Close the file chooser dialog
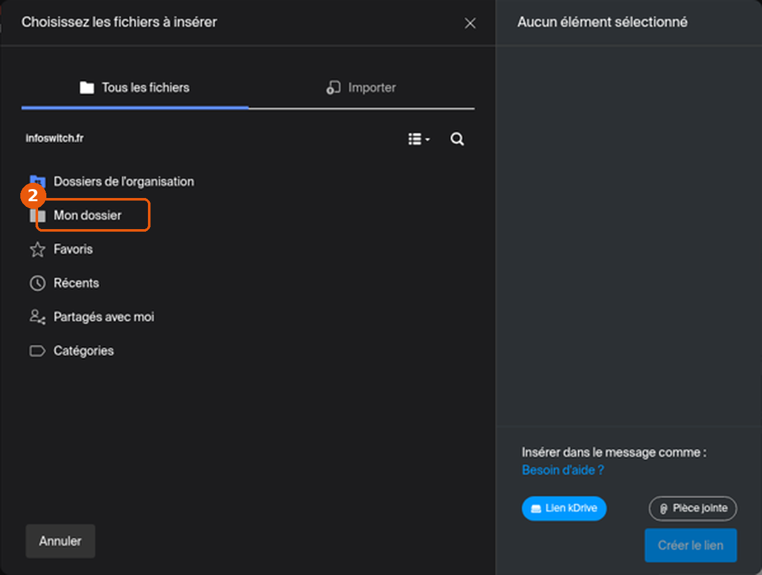The height and width of the screenshot is (575, 762). click(x=470, y=23)
